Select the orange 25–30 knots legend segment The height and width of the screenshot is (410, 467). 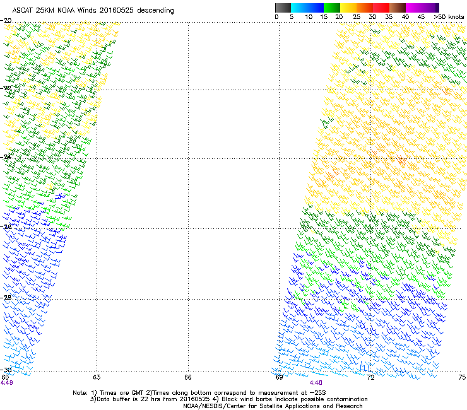coord(365,8)
